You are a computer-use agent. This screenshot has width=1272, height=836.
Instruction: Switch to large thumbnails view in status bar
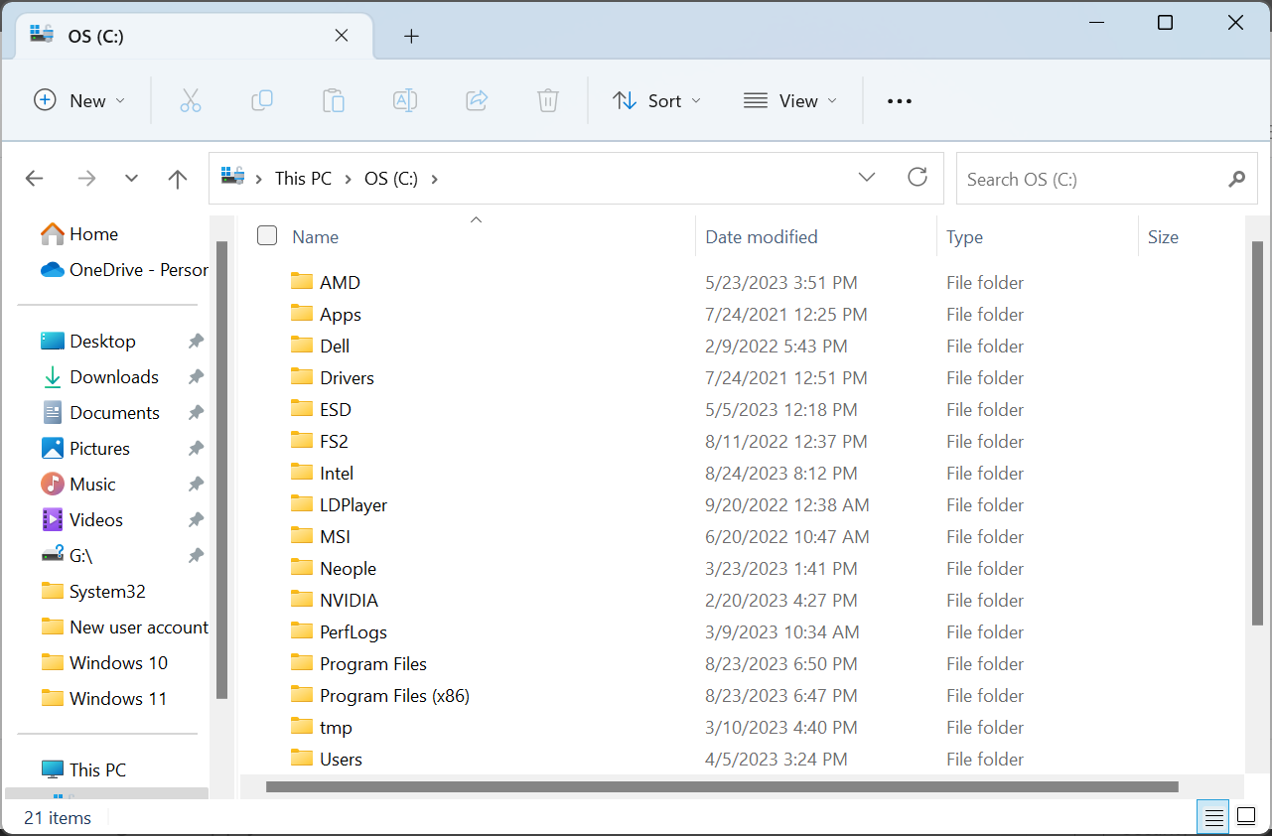pos(1245,818)
